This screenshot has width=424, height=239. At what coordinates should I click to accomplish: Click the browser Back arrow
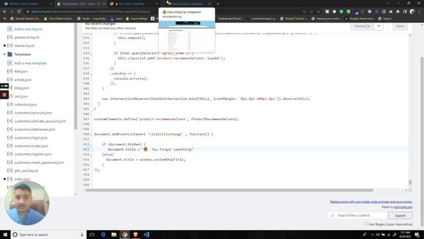click(x=5, y=12)
